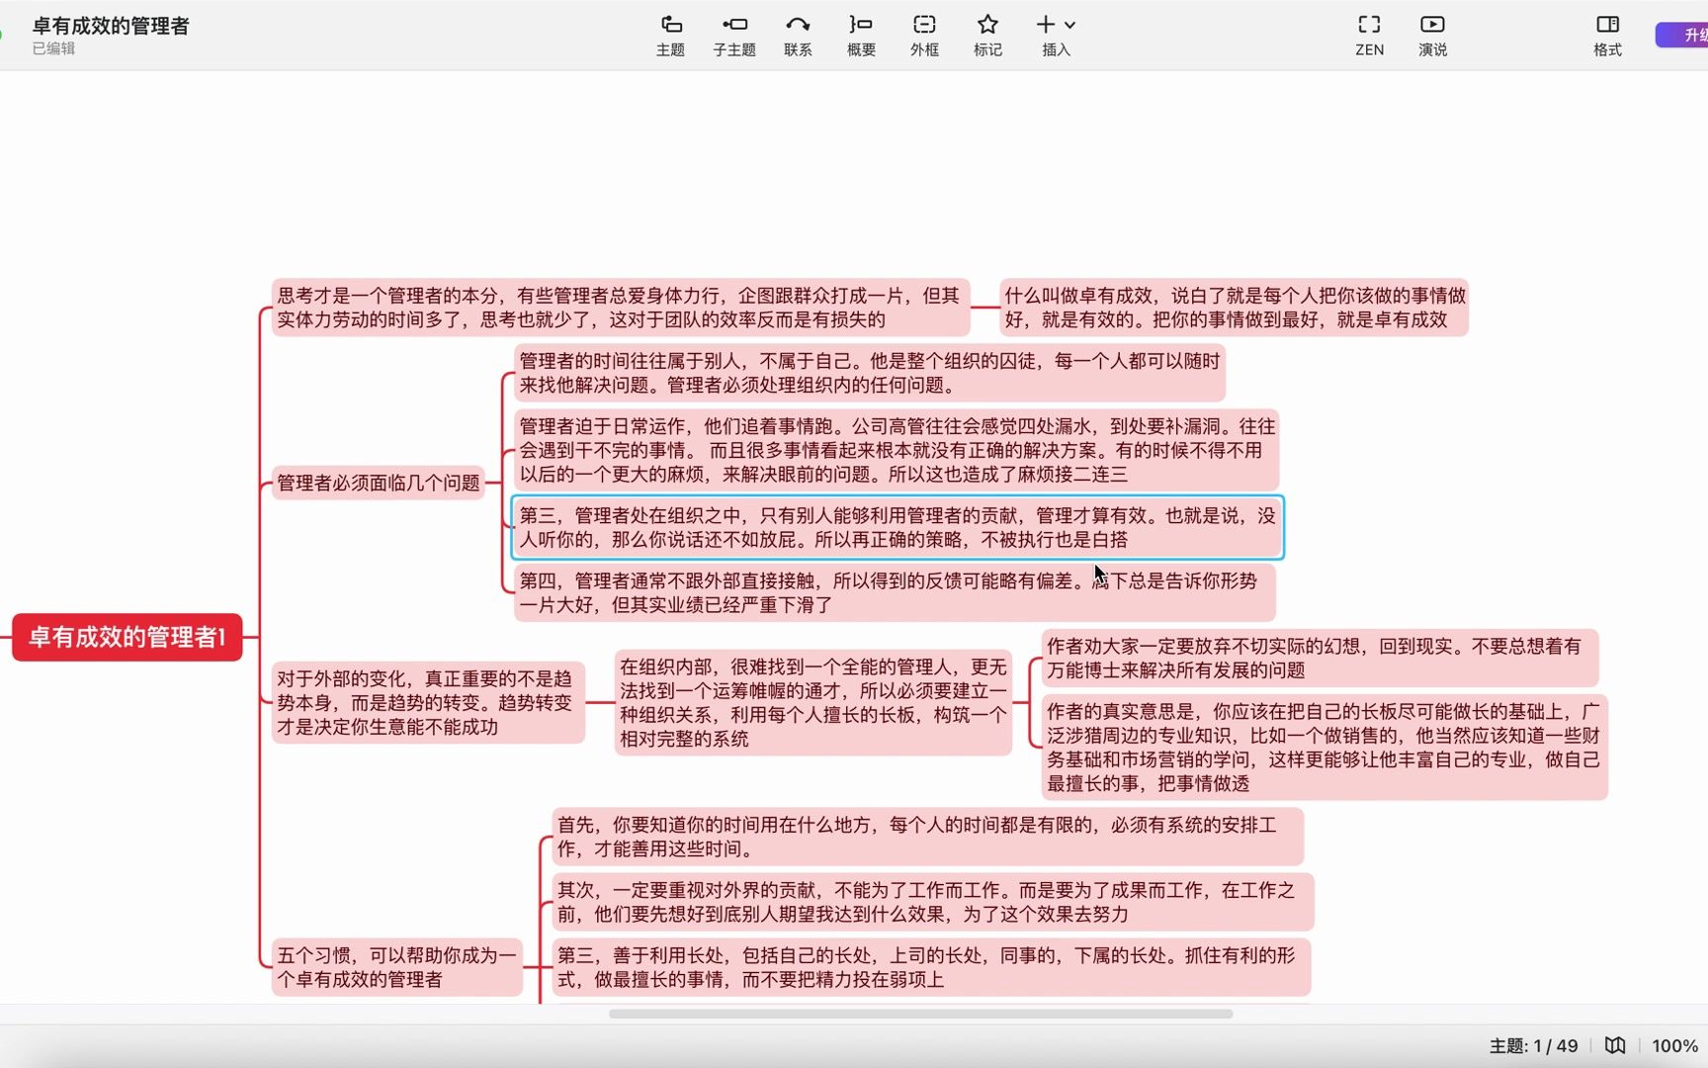Image resolution: width=1708 pixels, height=1068 pixels.
Task: Open the 标记 marker star icon
Action: [x=987, y=36]
